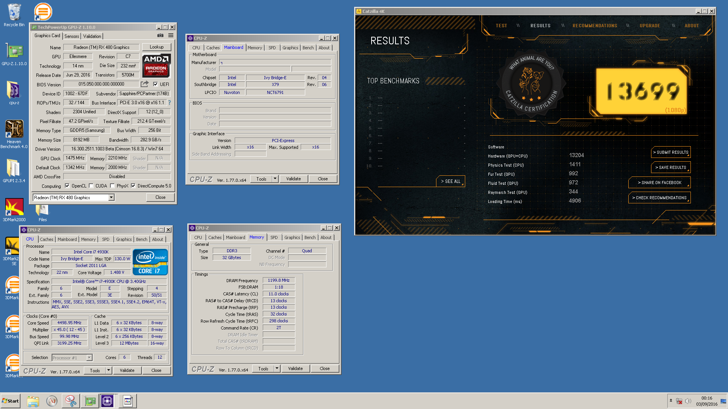The height and width of the screenshot is (409, 728).
Task: Click the Intel Core i7 logo in CPU-Z
Action: pos(150,262)
